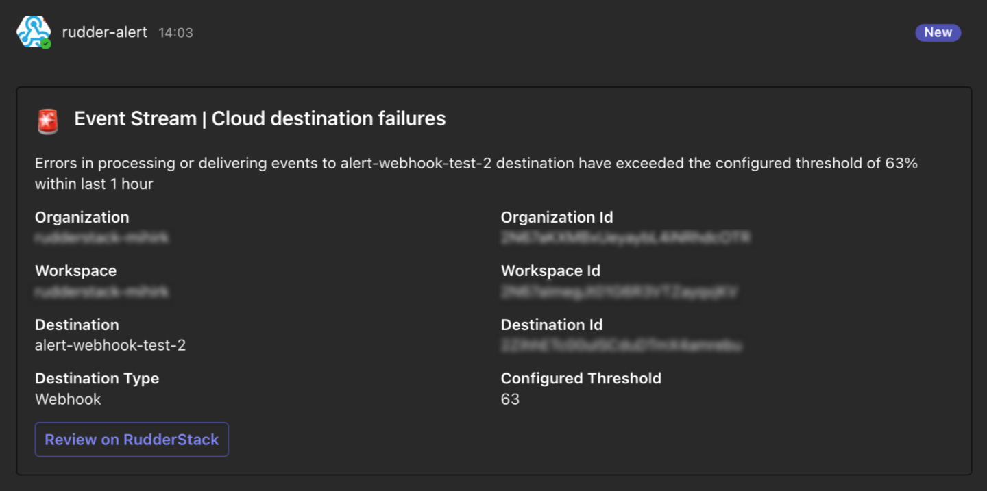Select the blurred Destination Id value
Image resolution: width=987 pixels, height=491 pixels.
[x=622, y=345]
